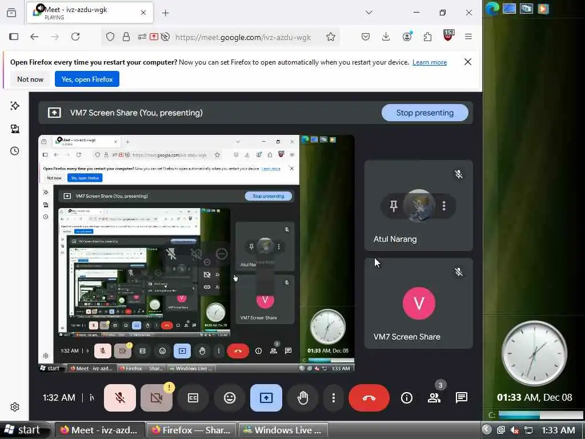Bookmark this page with star icon

331,37
